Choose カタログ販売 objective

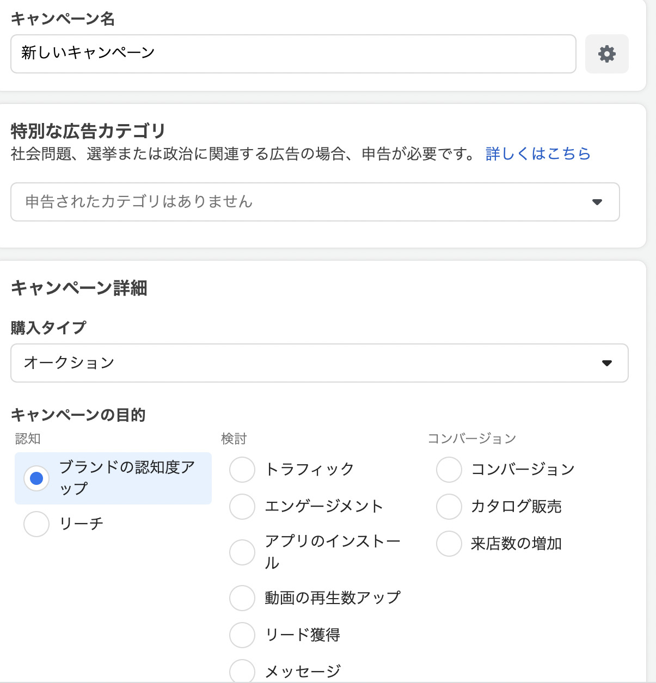tap(448, 506)
